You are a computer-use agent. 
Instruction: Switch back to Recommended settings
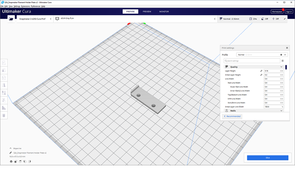point(232,117)
